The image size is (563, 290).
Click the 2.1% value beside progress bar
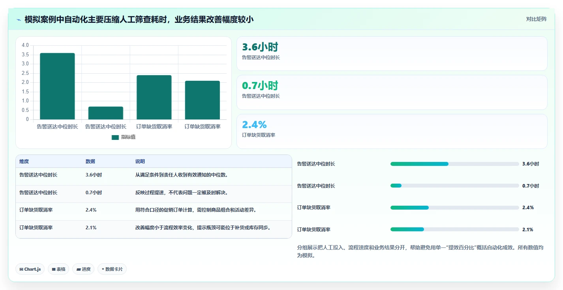(528, 230)
